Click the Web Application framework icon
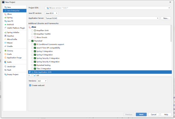Image resolution: width=175 pixels, height=119 pixels. 32,72
